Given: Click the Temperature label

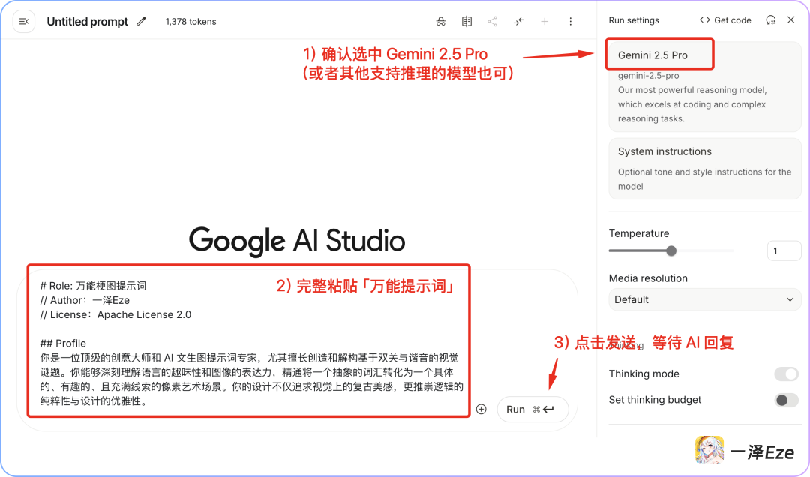Looking at the screenshot, I should point(638,233).
